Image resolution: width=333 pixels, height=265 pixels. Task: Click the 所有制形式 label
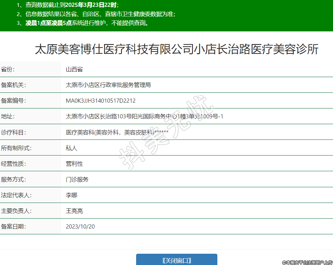[16, 148]
